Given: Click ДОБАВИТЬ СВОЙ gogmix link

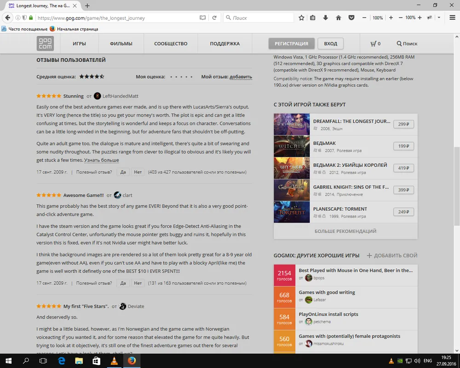Looking at the screenshot, I should pyautogui.click(x=392, y=256).
